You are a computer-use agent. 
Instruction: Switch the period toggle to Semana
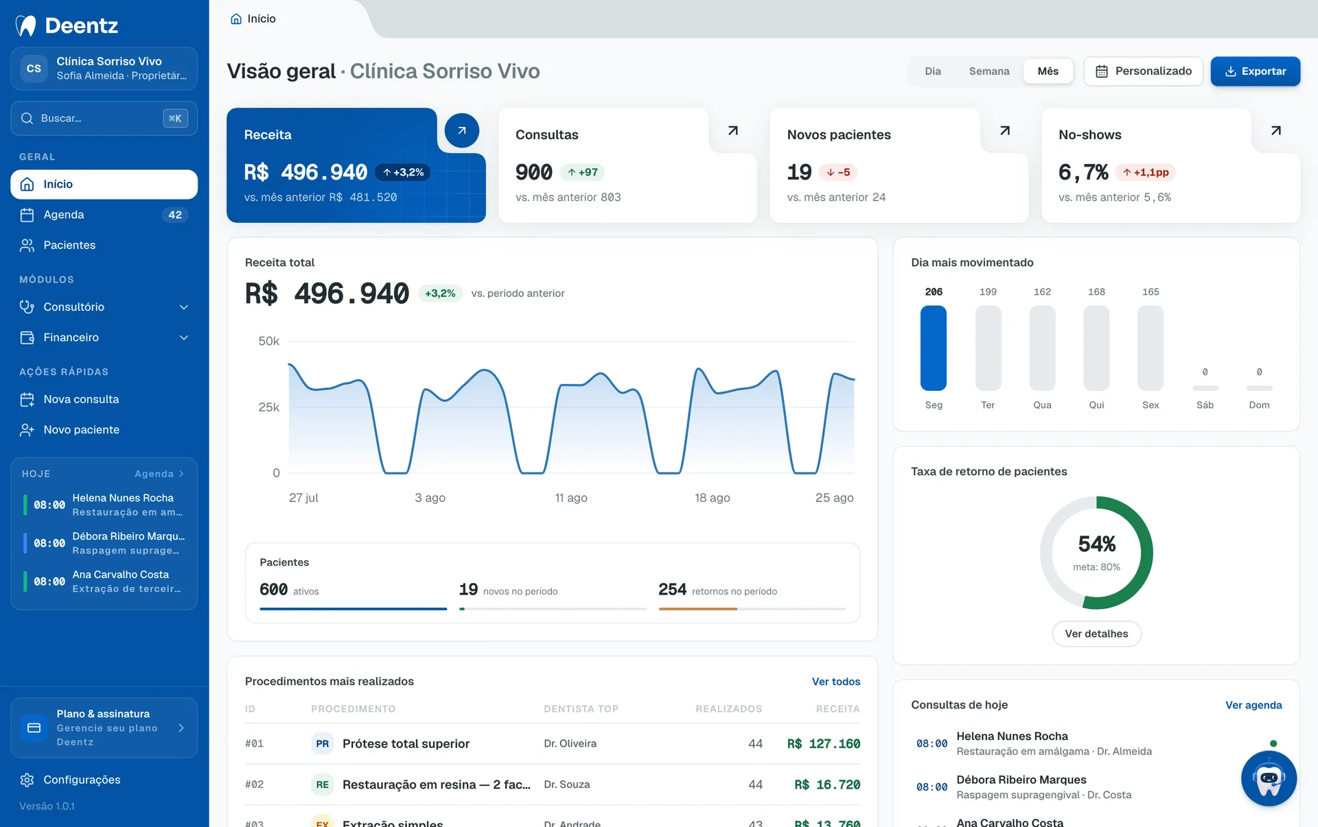[x=989, y=71]
